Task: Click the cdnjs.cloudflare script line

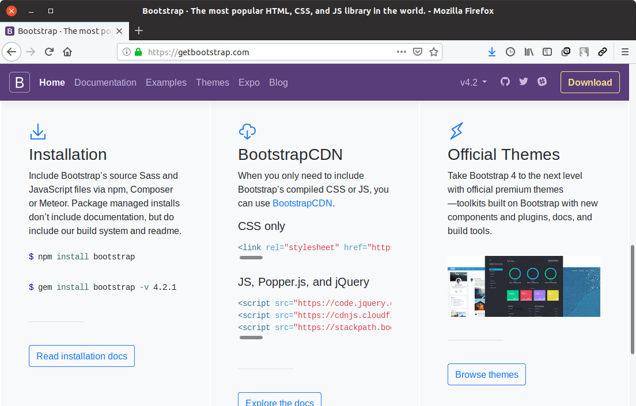Action: (x=315, y=315)
